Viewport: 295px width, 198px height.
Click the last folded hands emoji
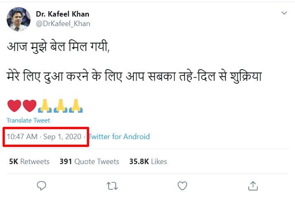(x=76, y=106)
